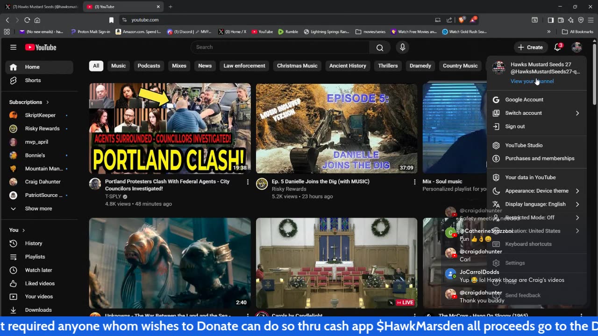Expand the Subscriptions section arrow

click(x=47, y=102)
